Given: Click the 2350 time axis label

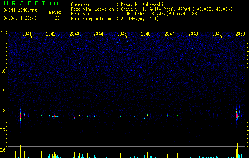Looking at the screenshot, I should coord(240,34).
